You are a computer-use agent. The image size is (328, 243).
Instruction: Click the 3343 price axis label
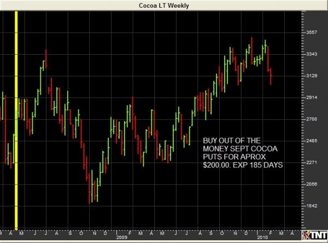coord(313,54)
